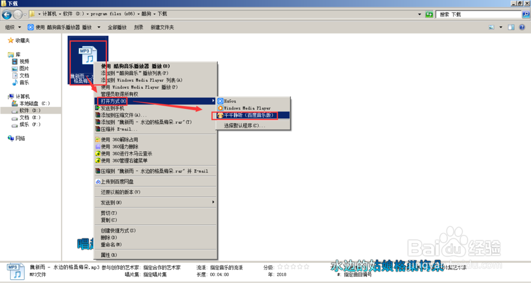Click the 网络 network icon
The height and width of the screenshot is (283, 531).
pos(11,138)
